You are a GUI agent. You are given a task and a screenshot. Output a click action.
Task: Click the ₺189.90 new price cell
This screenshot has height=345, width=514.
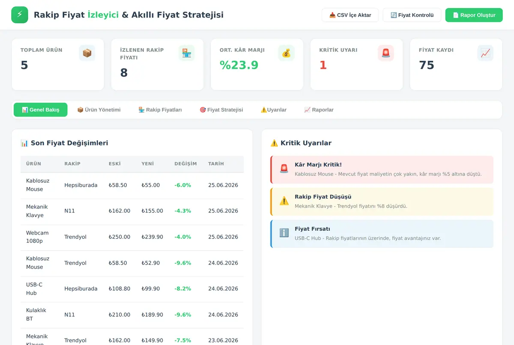(x=152, y=315)
